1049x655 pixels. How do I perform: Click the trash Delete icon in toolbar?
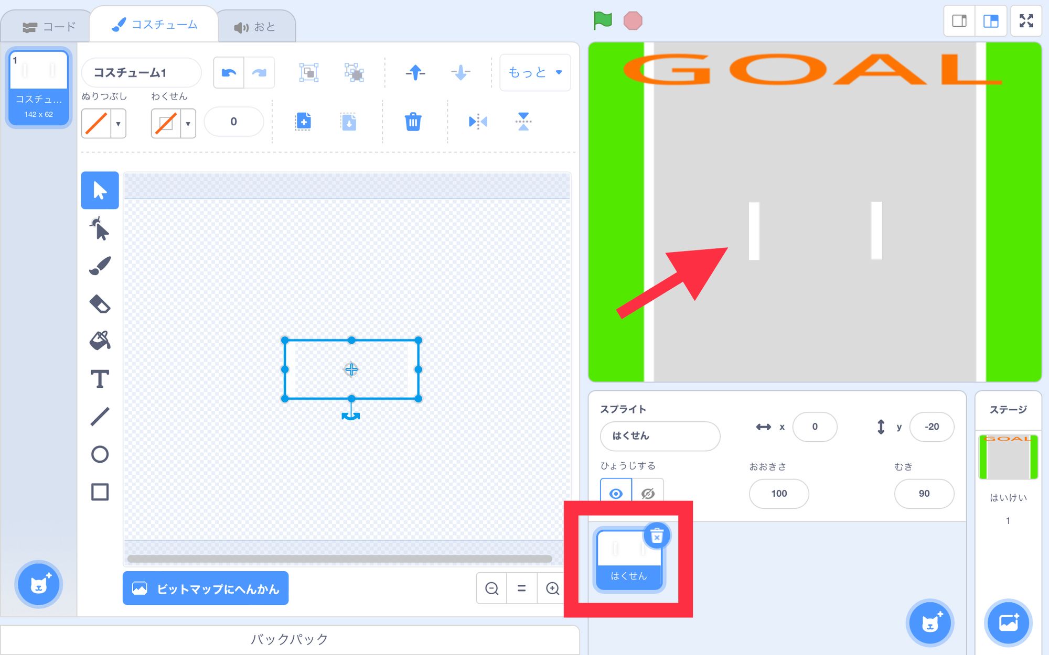pyautogui.click(x=413, y=122)
